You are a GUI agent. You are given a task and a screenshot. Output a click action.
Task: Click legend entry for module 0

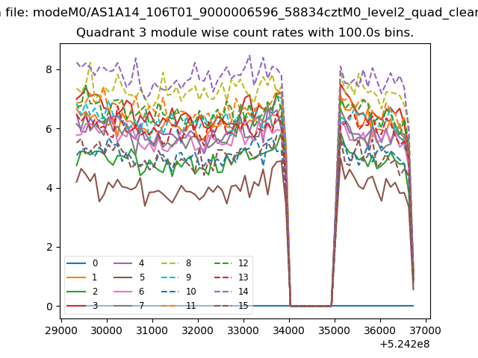[82, 263]
